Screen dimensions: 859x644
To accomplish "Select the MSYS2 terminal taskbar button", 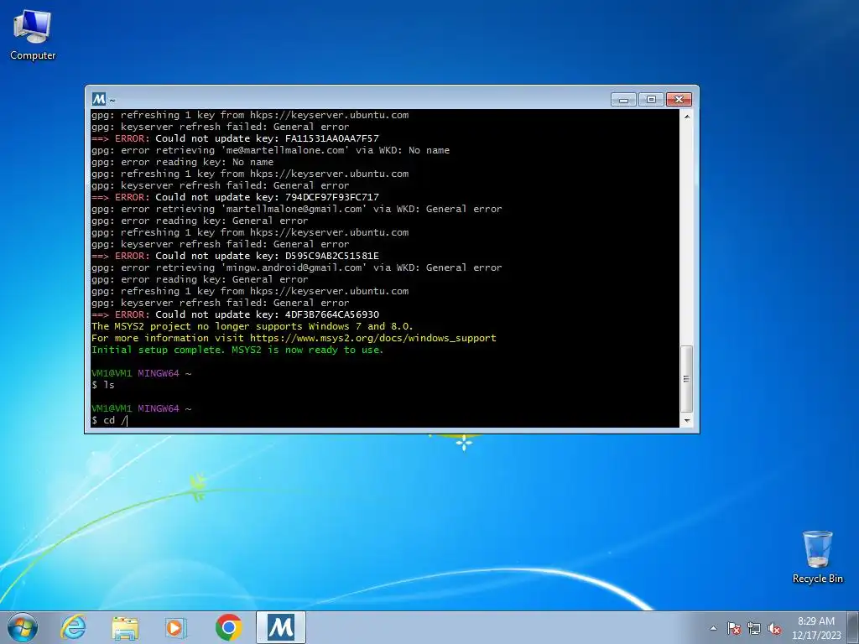I will pyautogui.click(x=280, y=627).
